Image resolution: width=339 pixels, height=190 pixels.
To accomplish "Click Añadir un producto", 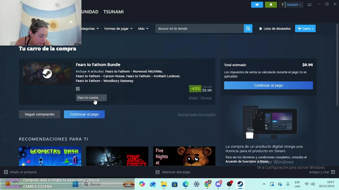I will 20,172.
